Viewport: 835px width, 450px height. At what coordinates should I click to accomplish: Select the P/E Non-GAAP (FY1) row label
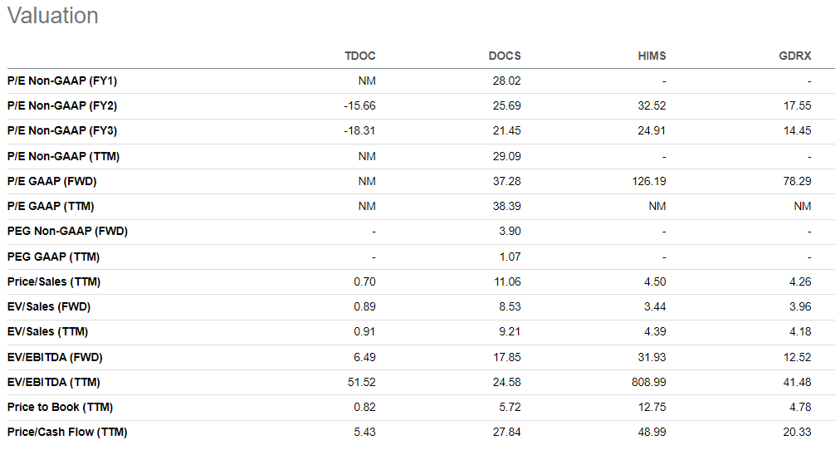pos(62,81)
